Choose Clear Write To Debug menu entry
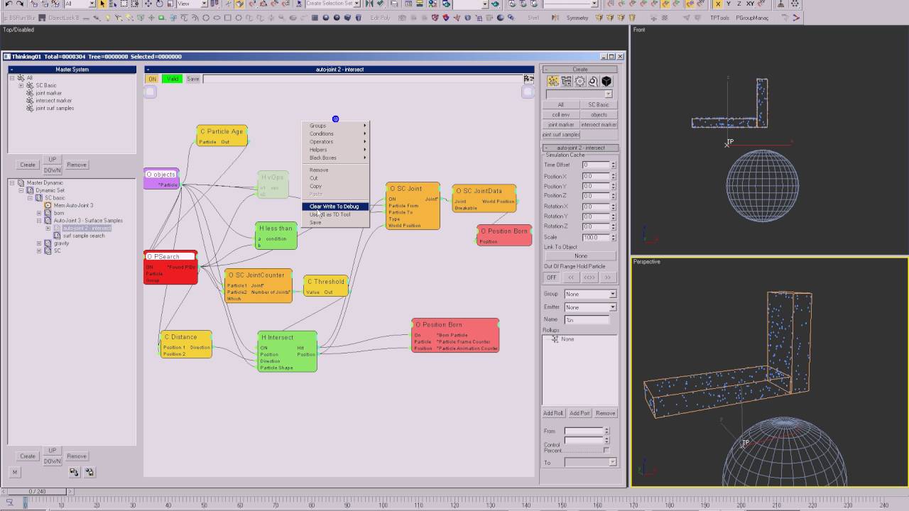This screenshot has width=909, height=511. coord(335,207)
